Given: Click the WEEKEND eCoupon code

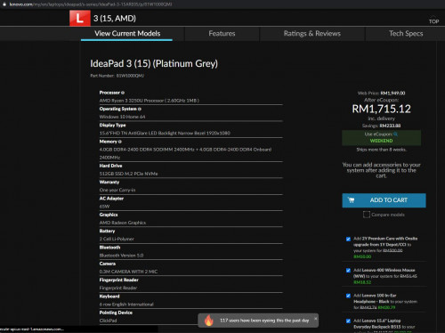Looking at the screenshot, I should tap(381, 141).
